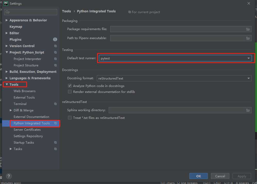Open Server Certificates settings
Image resolution: width=257 pixels, height=184 pixels.
(27, 130)
